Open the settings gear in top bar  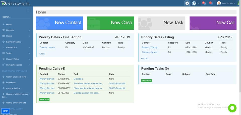tap(187, 3)
